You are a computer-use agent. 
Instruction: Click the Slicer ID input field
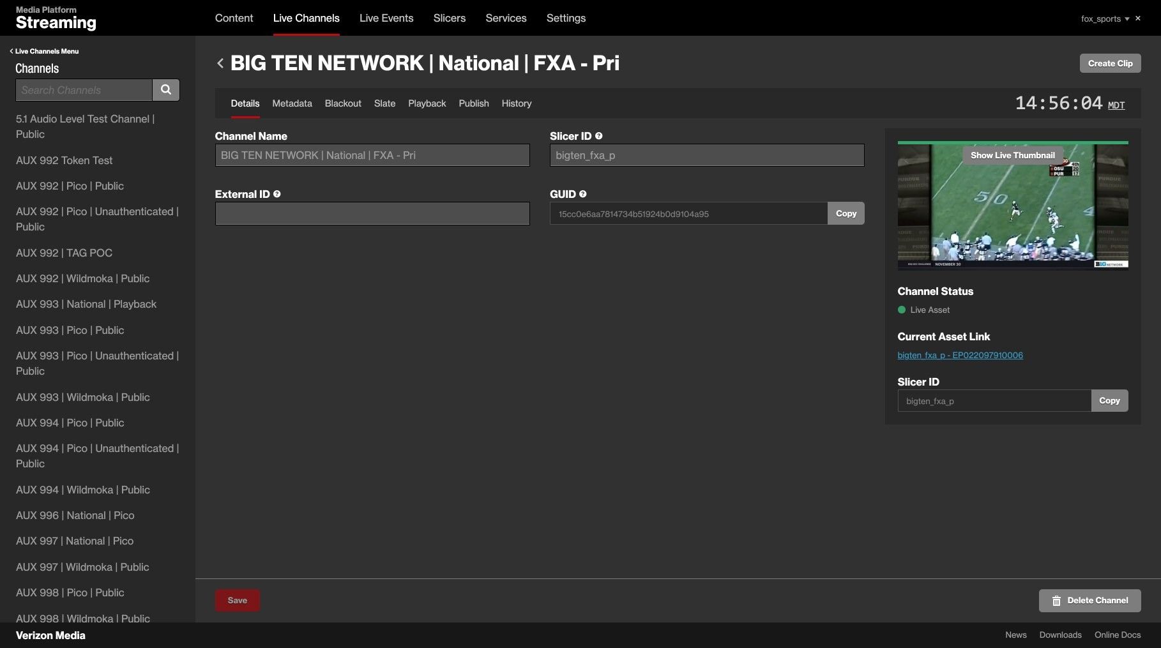707,155
